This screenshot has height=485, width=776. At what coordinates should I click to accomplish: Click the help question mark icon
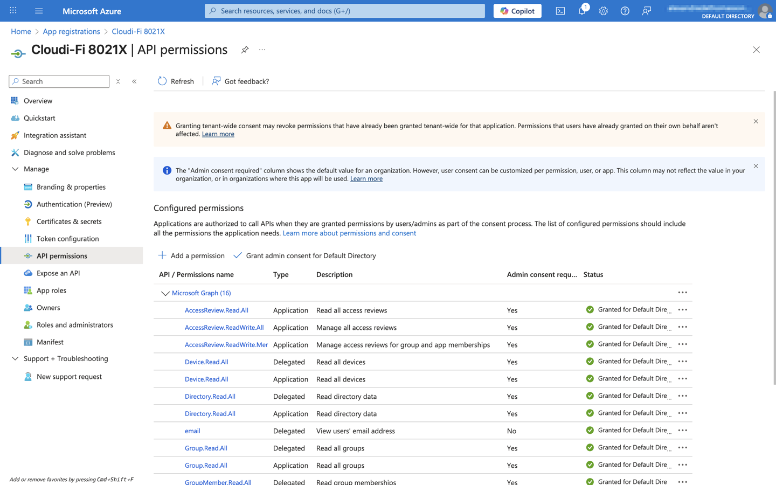pyautogui.click(x=625, y=11)
